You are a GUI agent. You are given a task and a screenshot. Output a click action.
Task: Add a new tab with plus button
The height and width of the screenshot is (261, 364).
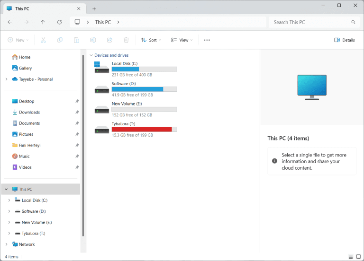(x=94, y=9)
